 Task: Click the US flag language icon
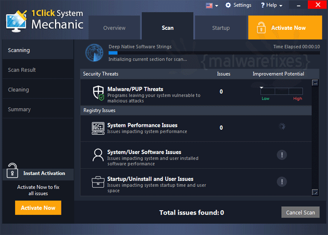pyautogui.click(x=209, y=6)
